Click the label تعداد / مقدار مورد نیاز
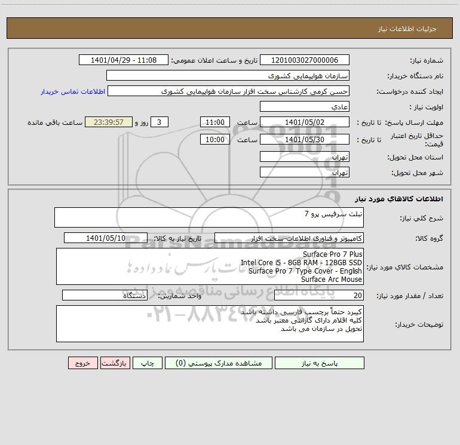This screenshot has width=460, height=445. 410,296
